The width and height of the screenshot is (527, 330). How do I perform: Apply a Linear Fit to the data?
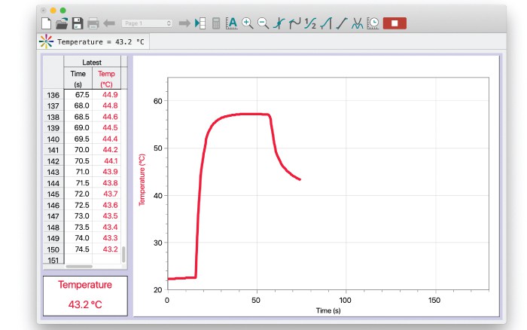pyautogui.click(x=341, y=23)
